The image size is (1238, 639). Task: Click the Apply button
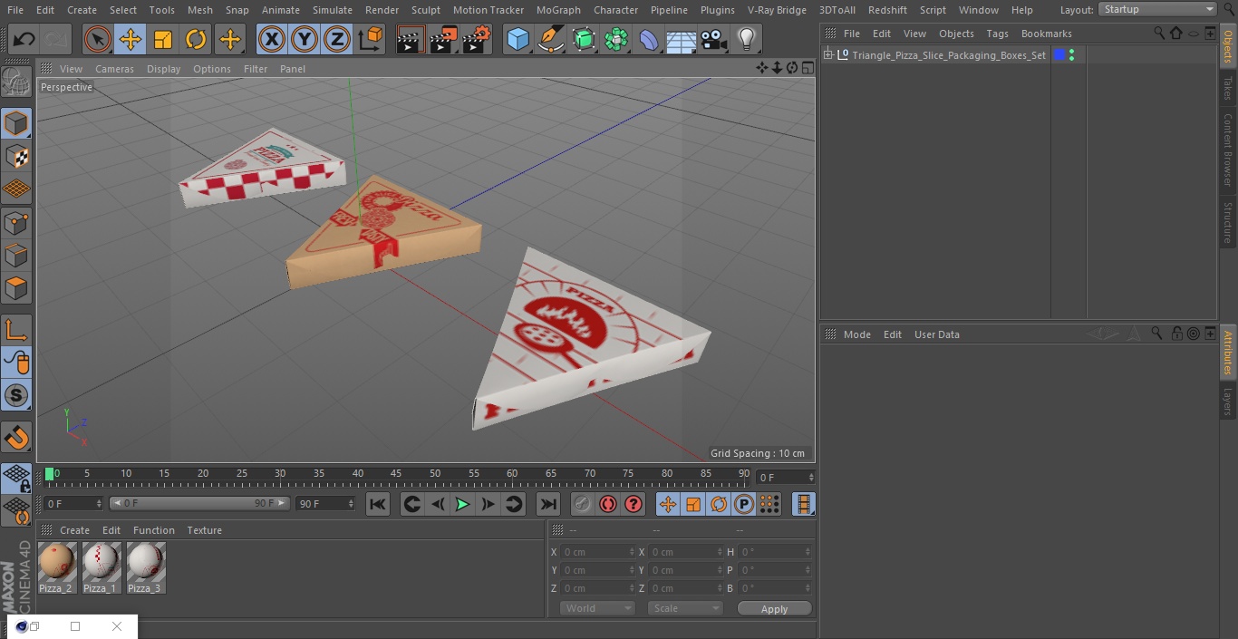[x=774, y=609]
